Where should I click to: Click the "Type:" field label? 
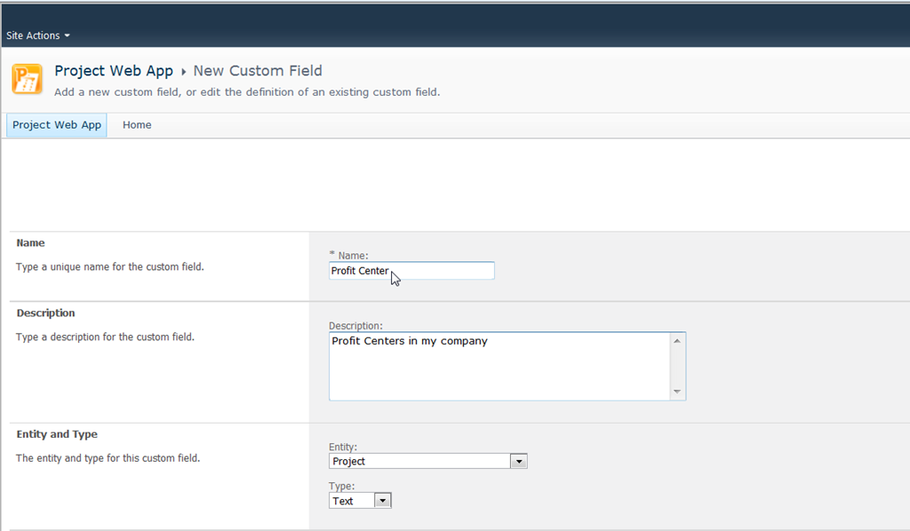[x=341, y=487]
